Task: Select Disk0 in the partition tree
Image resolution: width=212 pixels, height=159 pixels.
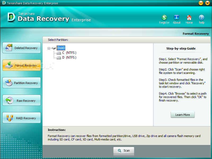Action: (61, 48)
